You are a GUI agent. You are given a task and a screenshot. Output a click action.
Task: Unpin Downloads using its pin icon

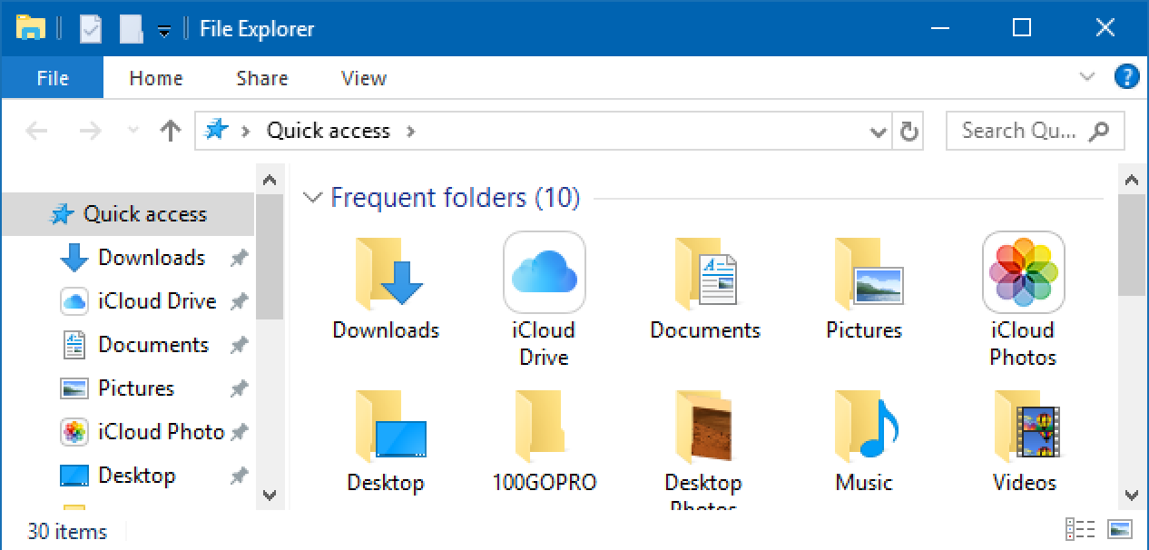click(239, 259)
